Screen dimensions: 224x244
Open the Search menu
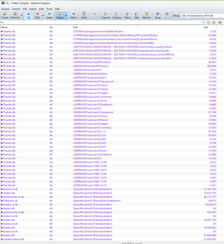33,9
